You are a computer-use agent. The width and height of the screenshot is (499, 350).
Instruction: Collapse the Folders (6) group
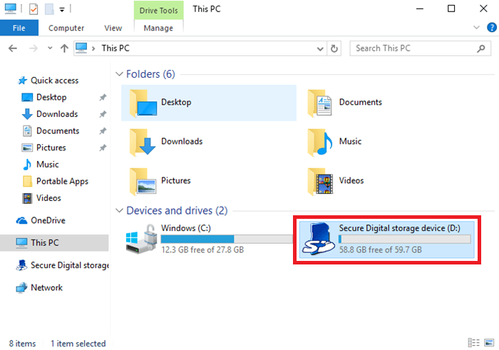click(118, 74)
